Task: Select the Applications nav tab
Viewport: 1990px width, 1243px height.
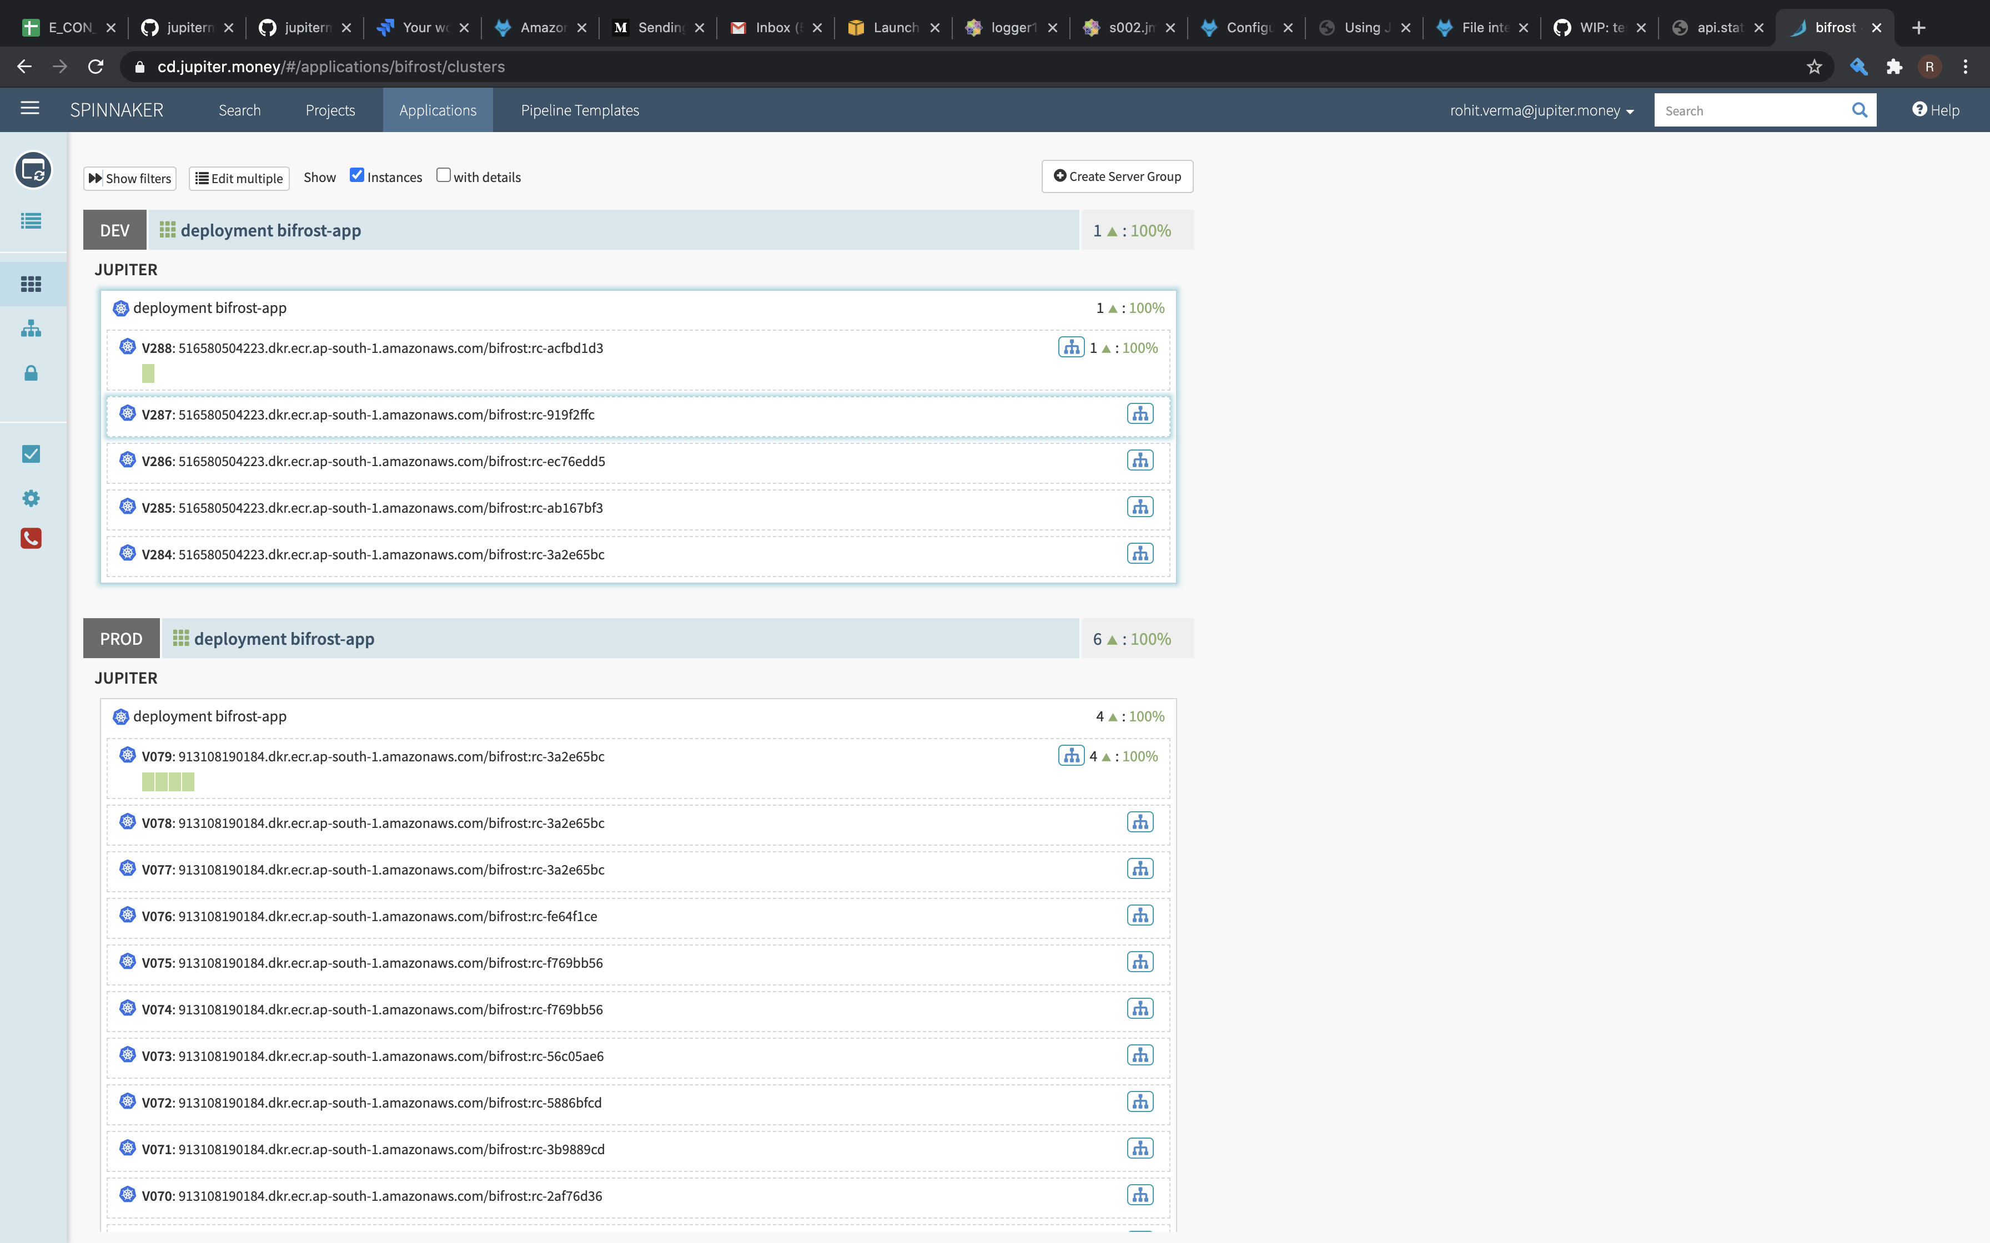Action: [438, 110]
